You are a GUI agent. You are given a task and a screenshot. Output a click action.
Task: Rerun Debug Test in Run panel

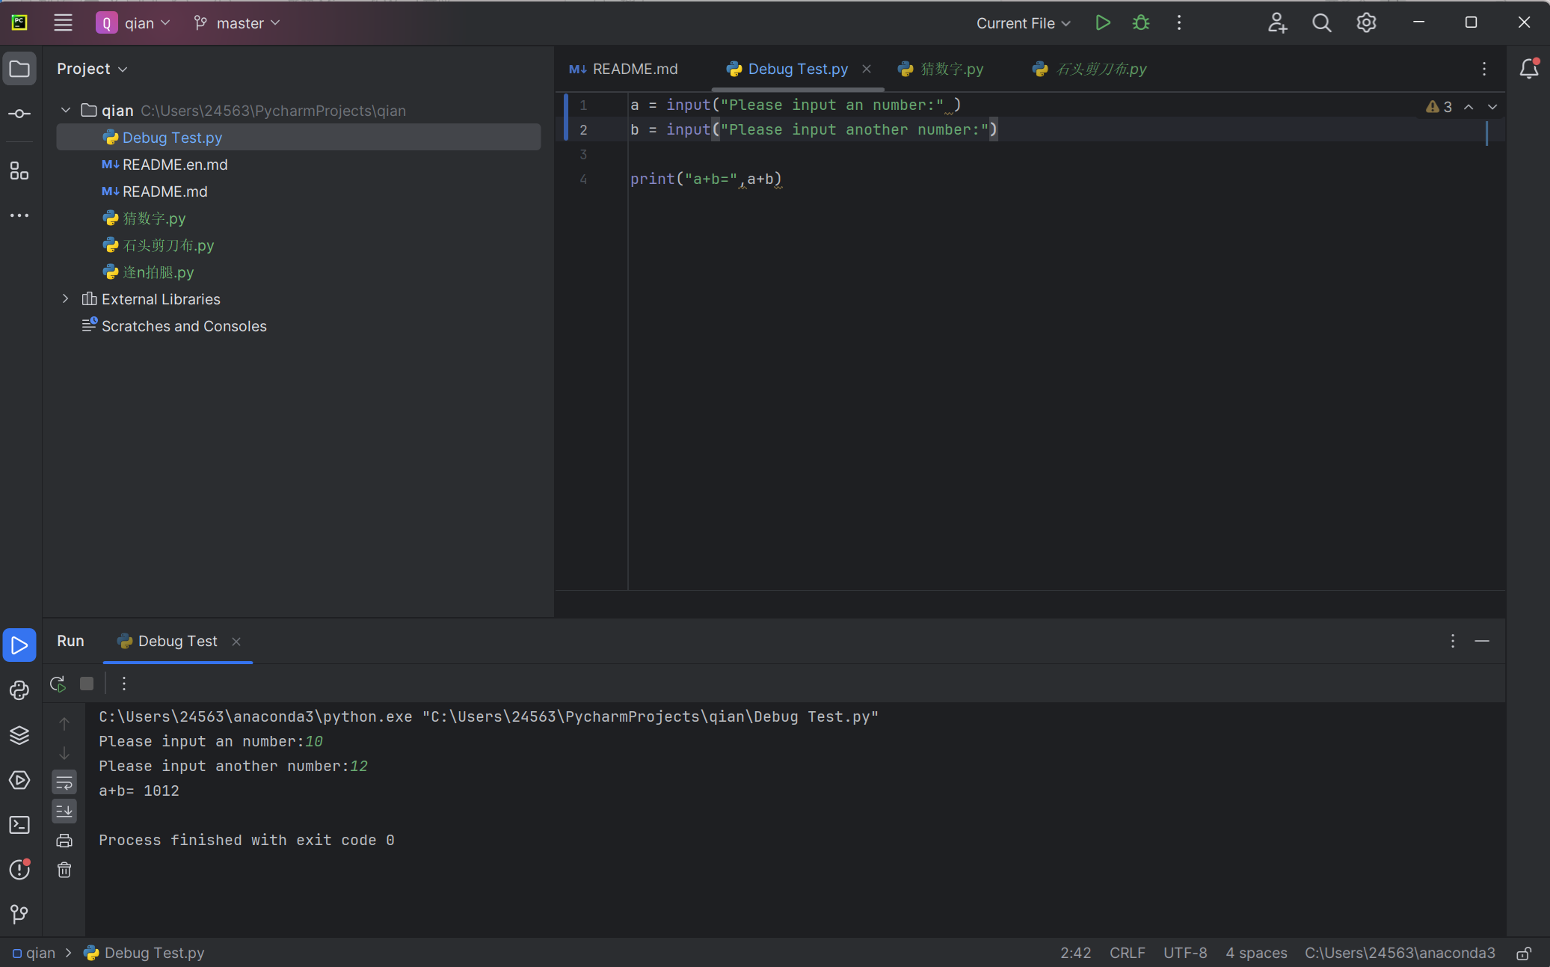[x=58, y=684]
